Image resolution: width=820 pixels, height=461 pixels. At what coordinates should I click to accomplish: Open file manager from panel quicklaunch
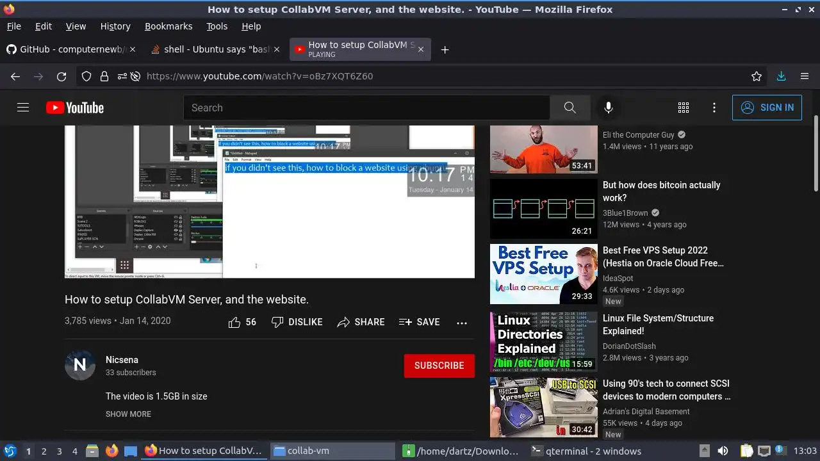(x=92, y=451)
